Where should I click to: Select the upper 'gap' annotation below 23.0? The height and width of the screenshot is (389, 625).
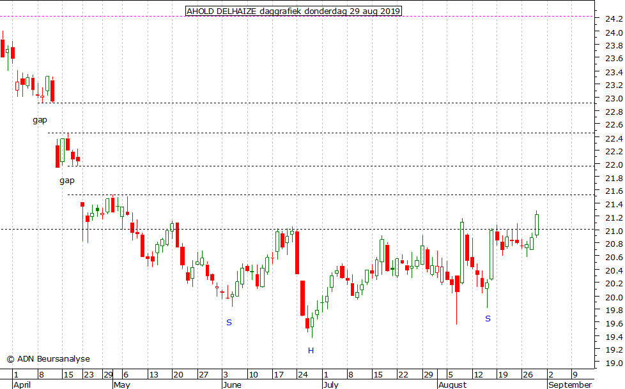40,120
